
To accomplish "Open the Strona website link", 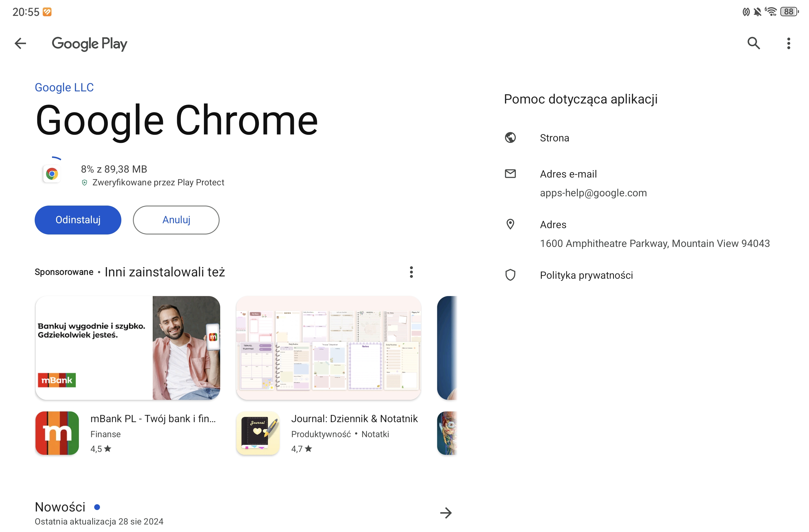I will [554, 138].
